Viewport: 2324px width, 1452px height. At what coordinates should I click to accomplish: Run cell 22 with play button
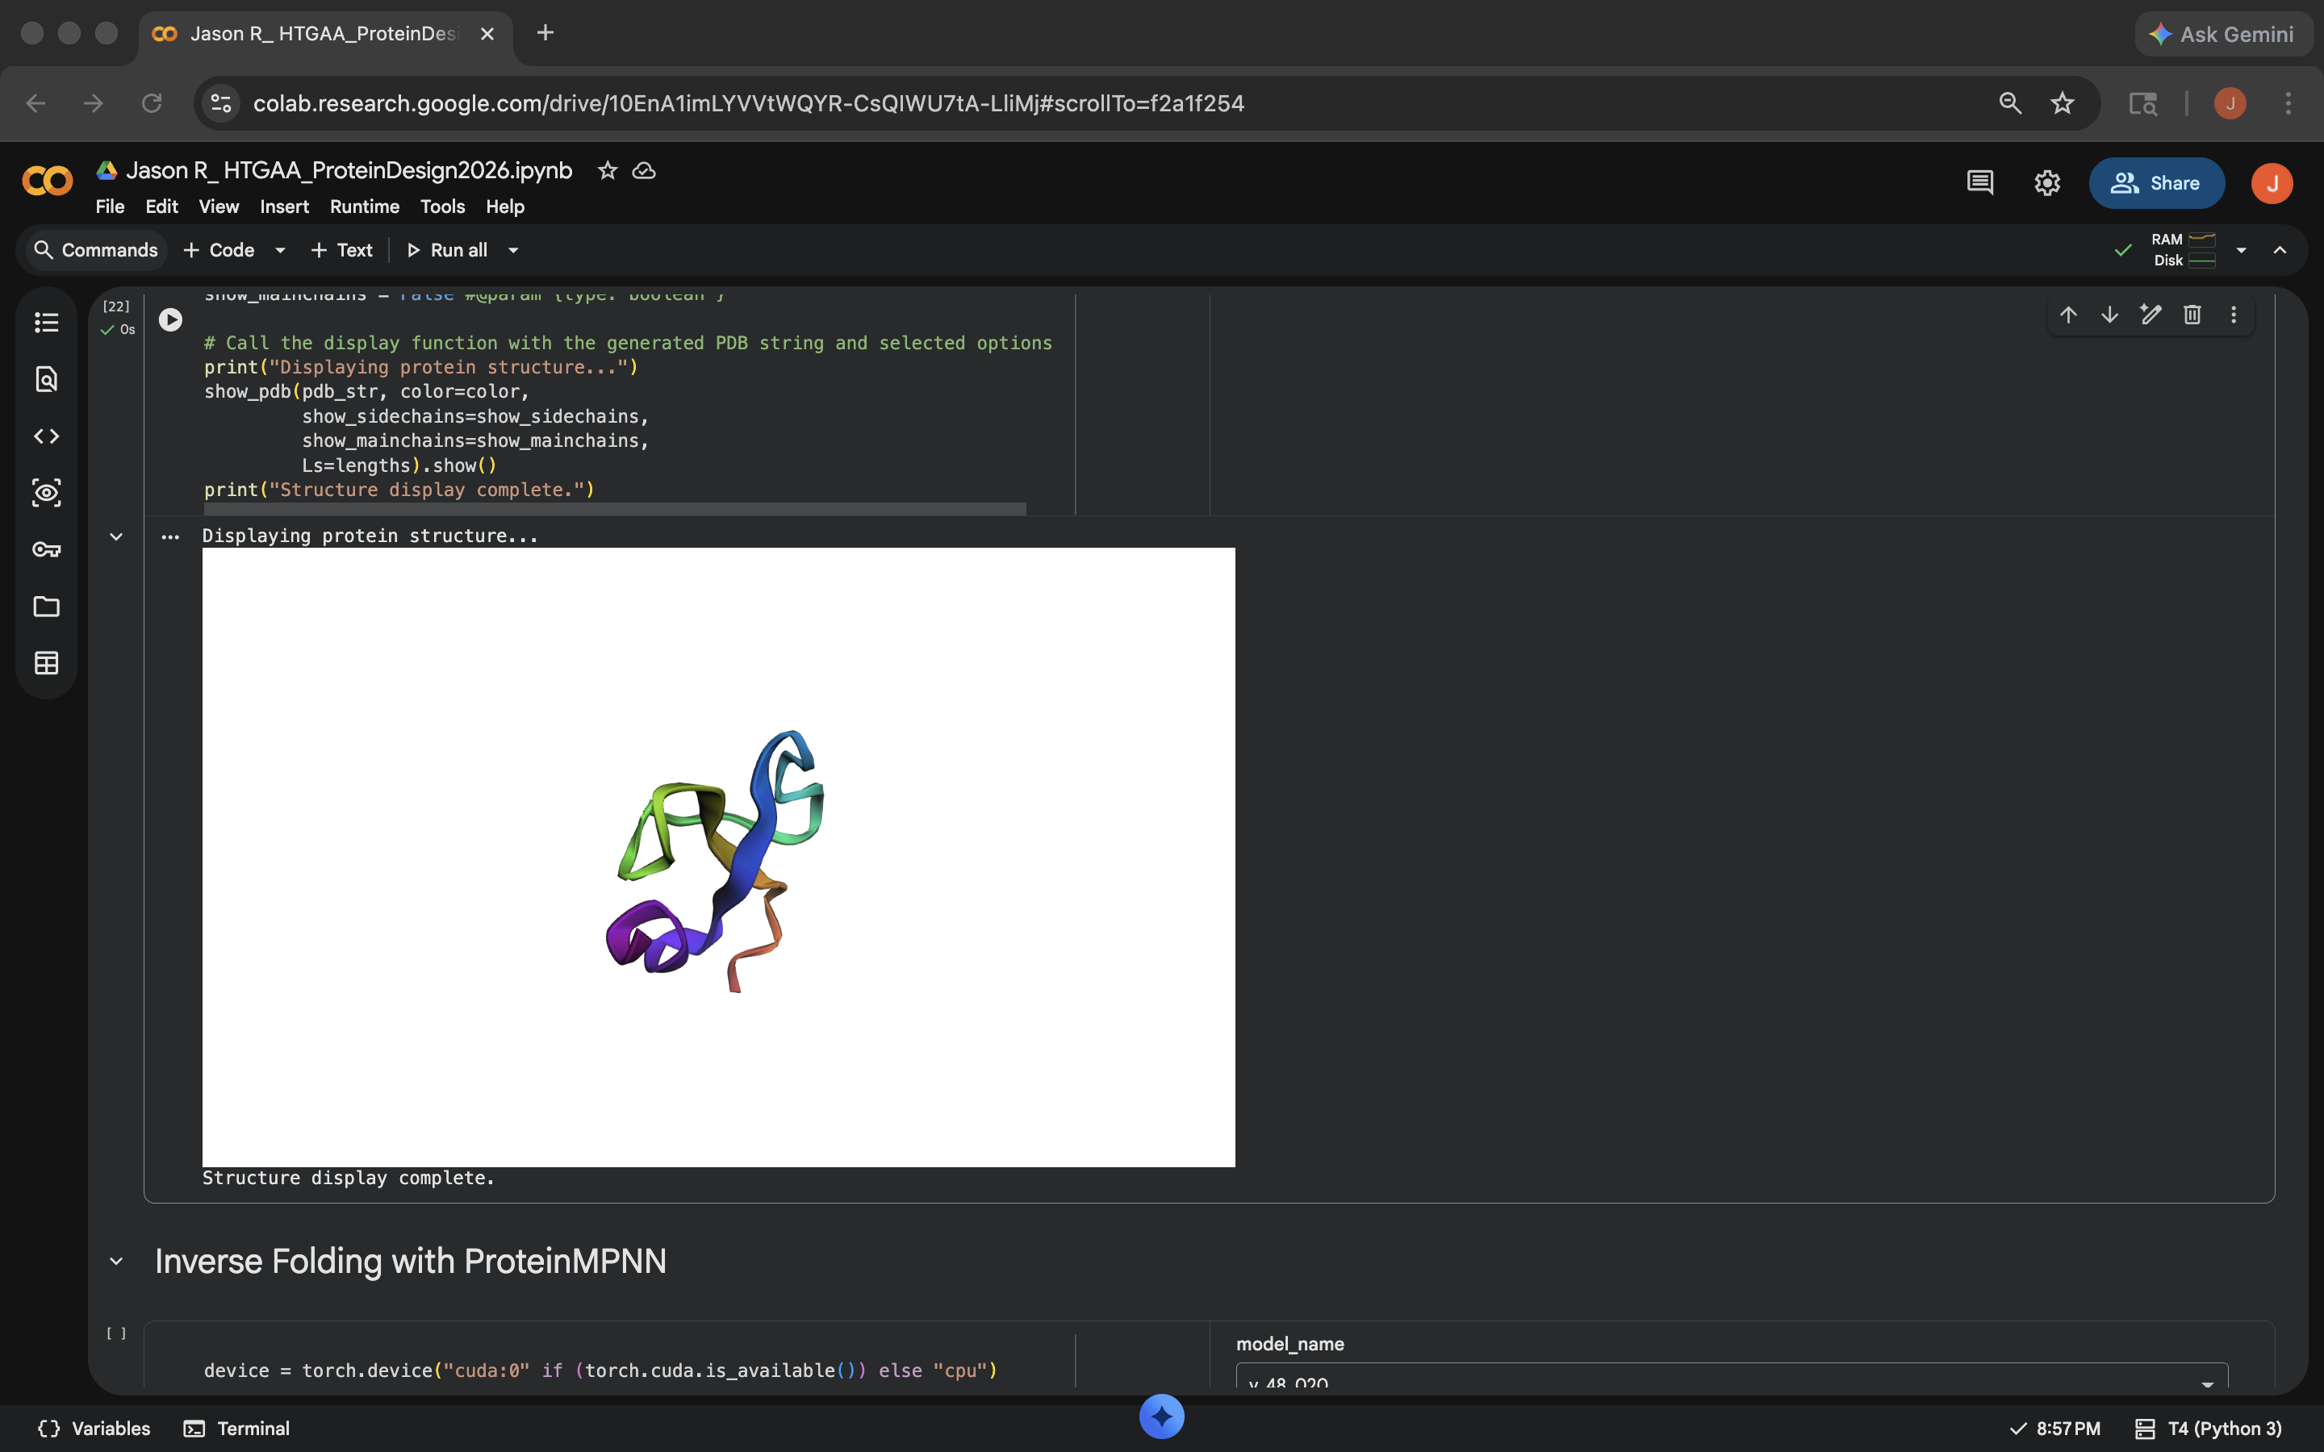tap(170, 319)
